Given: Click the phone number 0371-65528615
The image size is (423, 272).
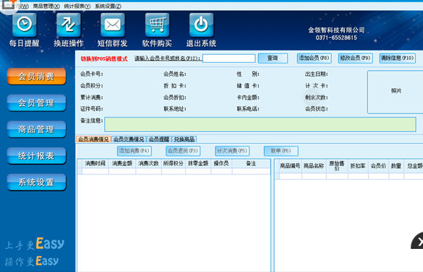Looking at the screenshot, I should point(336,38).
